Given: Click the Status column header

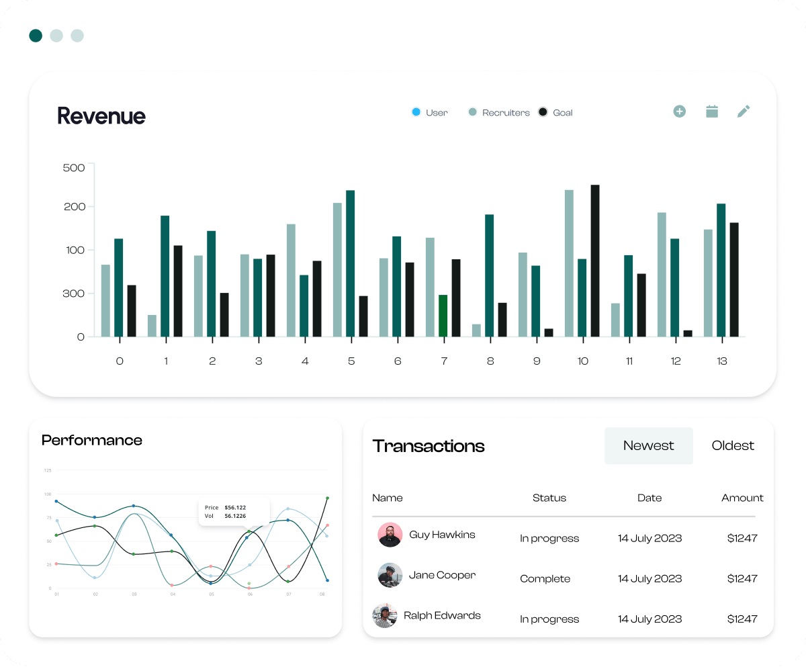Looking at the screenshot, I should click(549, 498).
